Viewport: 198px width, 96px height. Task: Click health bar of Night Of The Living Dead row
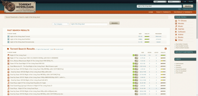point(163,55)
